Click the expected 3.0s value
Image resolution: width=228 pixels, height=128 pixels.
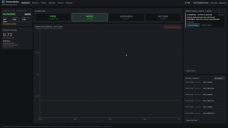[24, 19]
